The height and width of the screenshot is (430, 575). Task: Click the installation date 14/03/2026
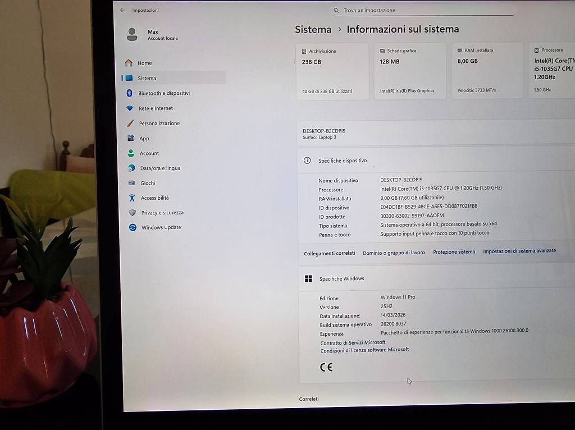coord(393,315)
